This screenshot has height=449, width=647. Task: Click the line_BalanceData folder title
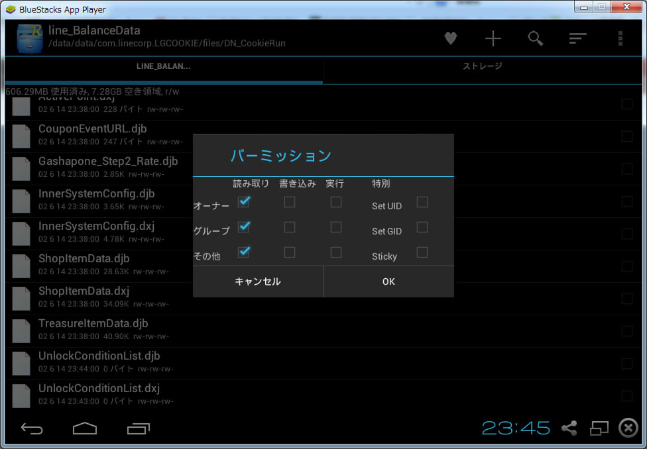(94, 30)
